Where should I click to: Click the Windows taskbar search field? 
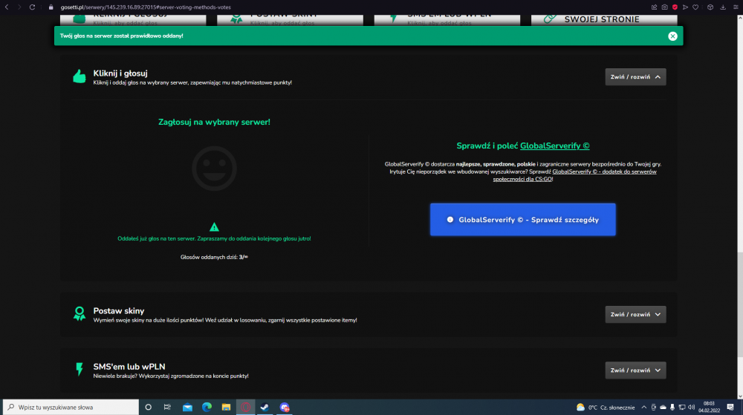[71, 407]
